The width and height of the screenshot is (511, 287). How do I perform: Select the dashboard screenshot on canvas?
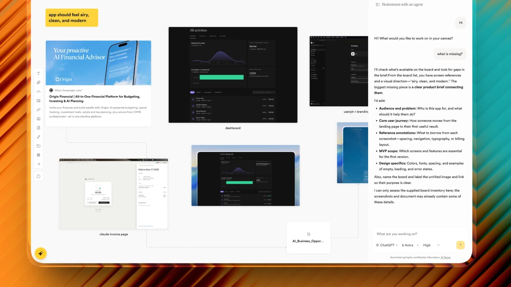(x=233, y=75)
